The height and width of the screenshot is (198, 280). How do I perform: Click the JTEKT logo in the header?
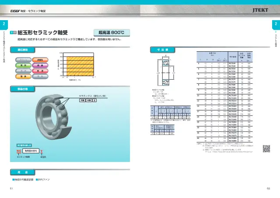(260, 10)
